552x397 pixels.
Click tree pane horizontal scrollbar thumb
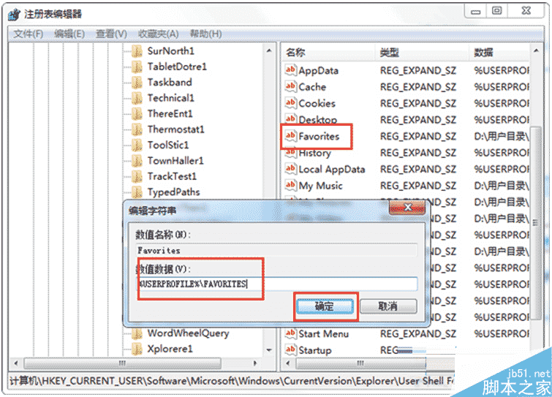pyautogui.click(x=122, y=363)
